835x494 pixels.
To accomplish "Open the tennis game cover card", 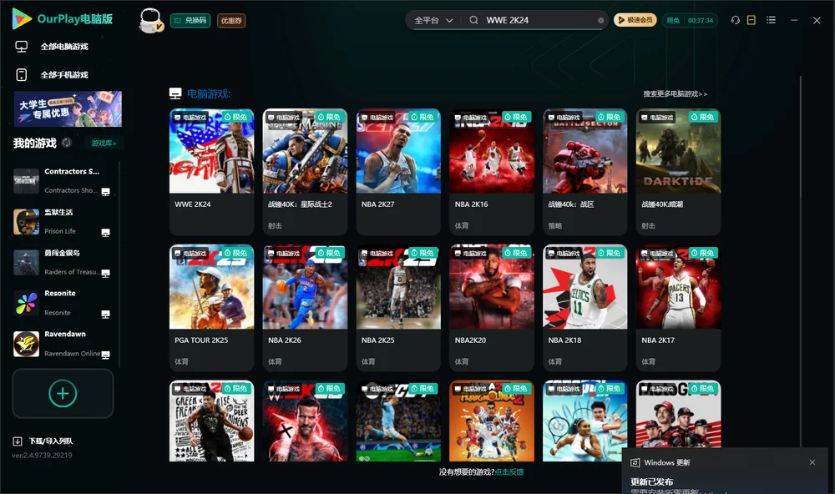I will [584, 421].
